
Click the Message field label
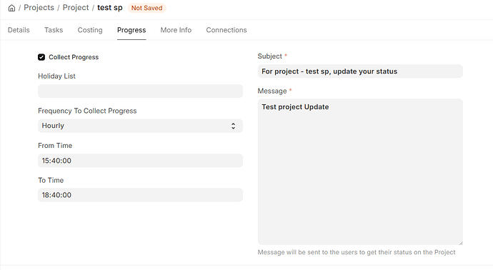[272, 91]
